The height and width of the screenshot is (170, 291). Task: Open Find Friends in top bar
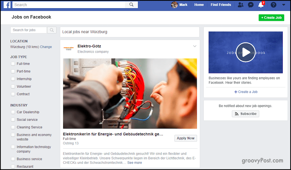coord(221,5)
